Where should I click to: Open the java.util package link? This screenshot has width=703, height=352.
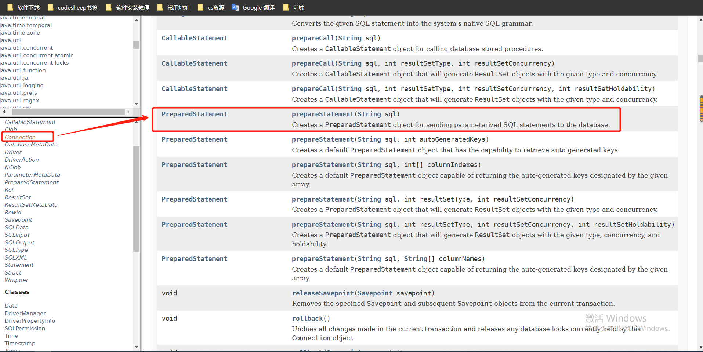click(x=11, y=40)
